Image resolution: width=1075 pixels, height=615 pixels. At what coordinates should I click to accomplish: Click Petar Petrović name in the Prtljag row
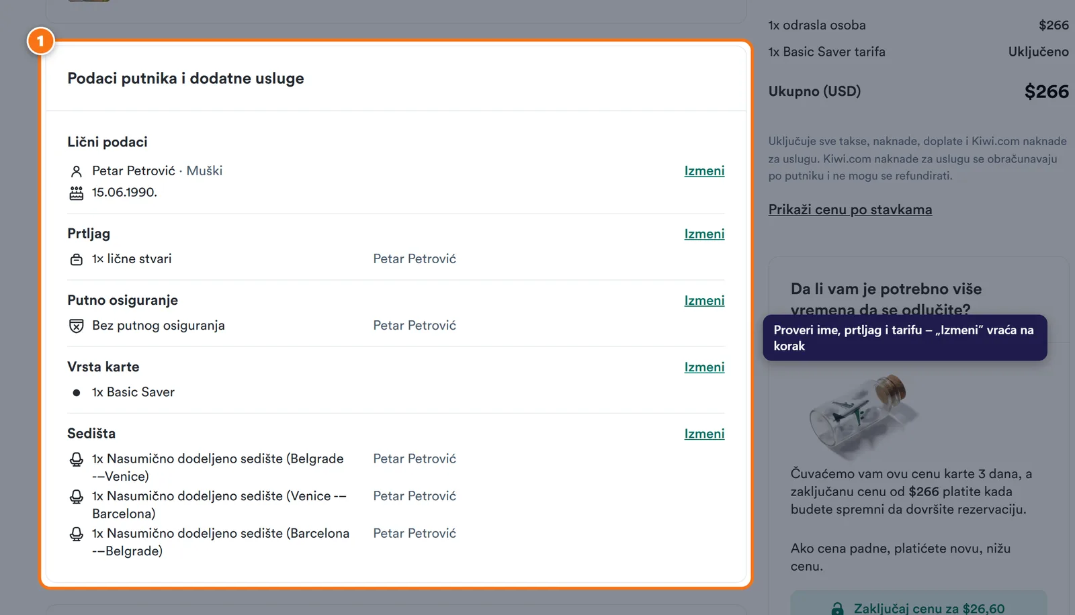(x=415, y=259)
